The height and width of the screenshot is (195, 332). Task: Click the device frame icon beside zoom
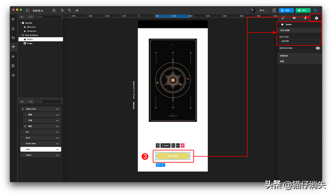pyautogui.click(x=274, y=10)
